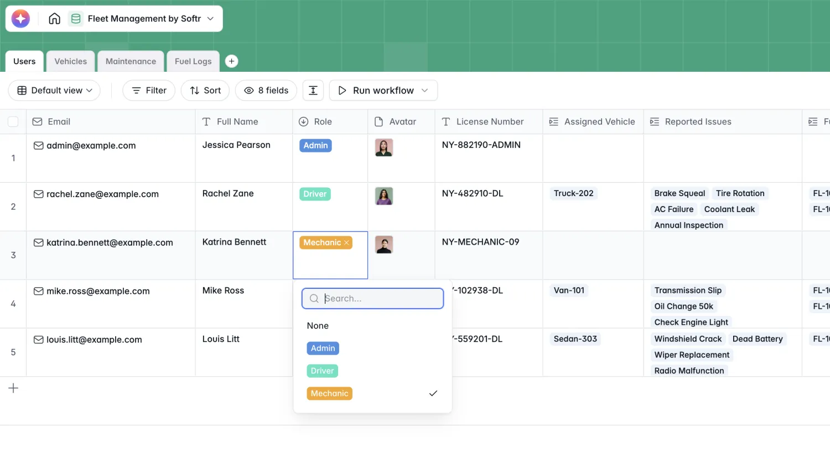Click the Assigned Vehicle column header
830x454 pixels.
coord(593,122)
